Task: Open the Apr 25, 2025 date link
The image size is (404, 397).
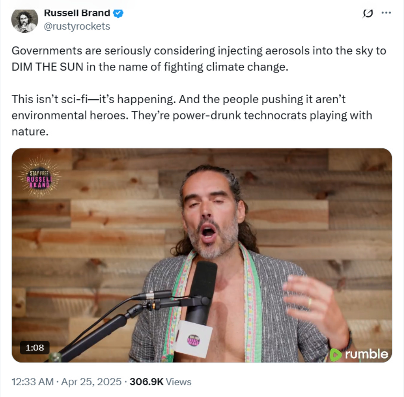Action: click(x=91, y=382)
